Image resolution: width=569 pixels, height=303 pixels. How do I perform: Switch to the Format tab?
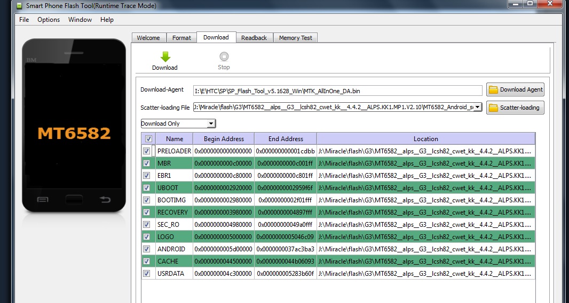(181, 38)
